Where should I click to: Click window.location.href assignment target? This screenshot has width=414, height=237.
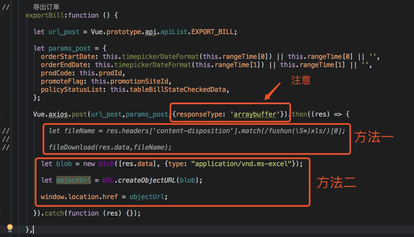pos(79,197)
